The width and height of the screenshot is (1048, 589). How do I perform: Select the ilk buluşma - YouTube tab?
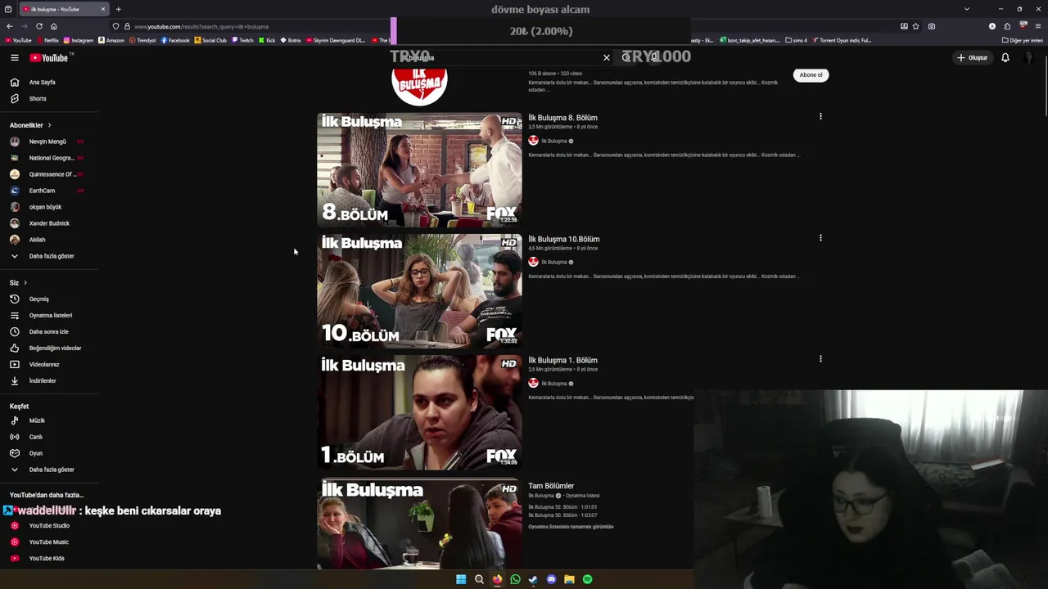(62, 9)
